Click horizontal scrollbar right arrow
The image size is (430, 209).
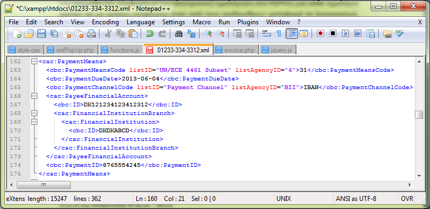click(410, 185)
